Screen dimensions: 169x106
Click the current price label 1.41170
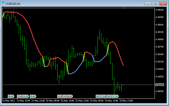point(160,85)
